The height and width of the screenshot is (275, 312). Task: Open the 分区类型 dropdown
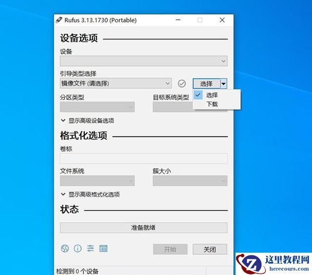coord(97,107)
